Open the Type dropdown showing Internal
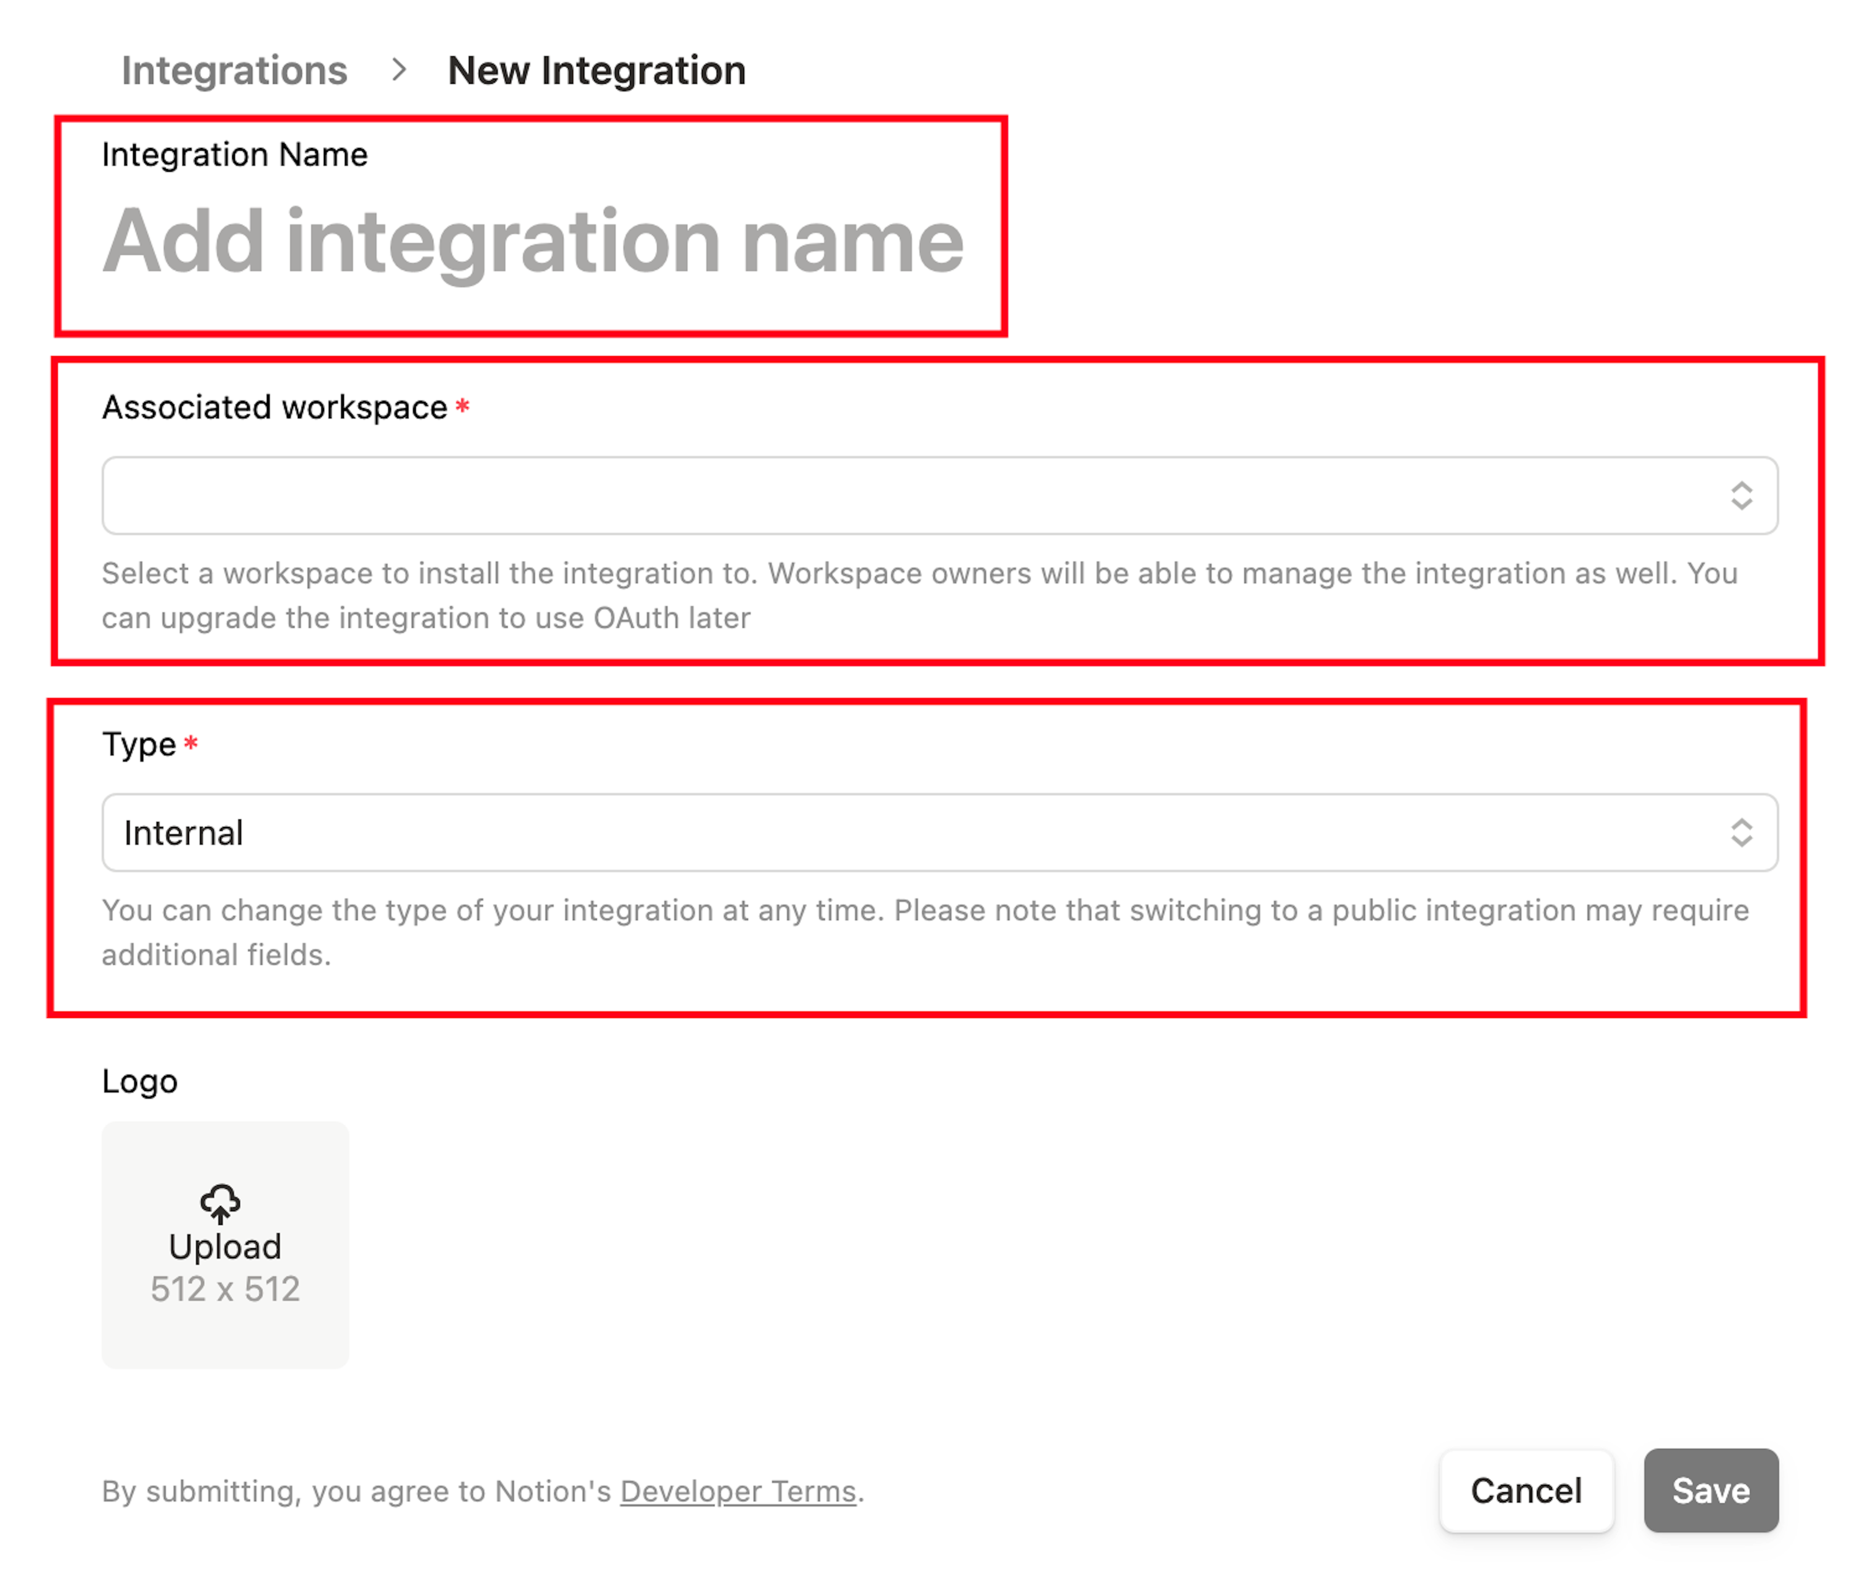 click(940, 833)
